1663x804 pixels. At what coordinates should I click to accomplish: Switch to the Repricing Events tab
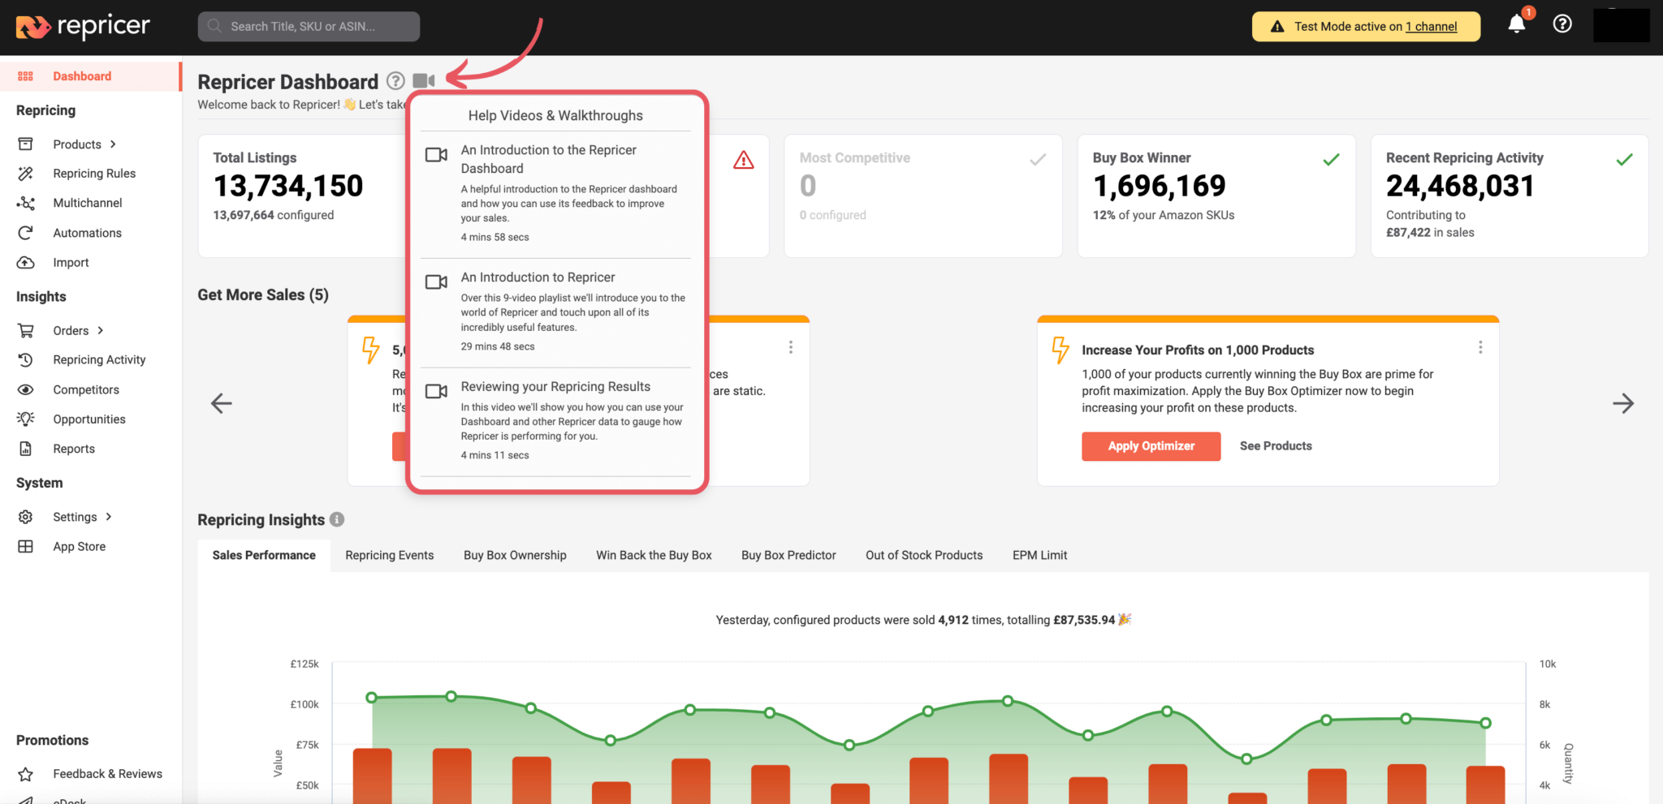click(390, 555)
